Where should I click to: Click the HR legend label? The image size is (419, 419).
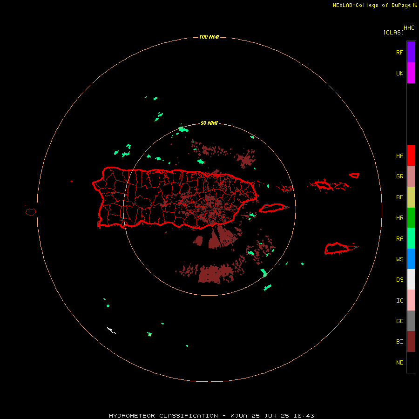(x=399, y=218)
